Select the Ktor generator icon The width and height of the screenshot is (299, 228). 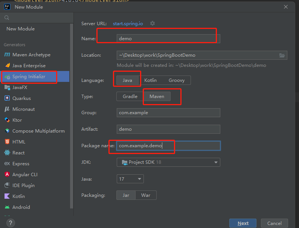pyautogui.click(x=7, y=120)
